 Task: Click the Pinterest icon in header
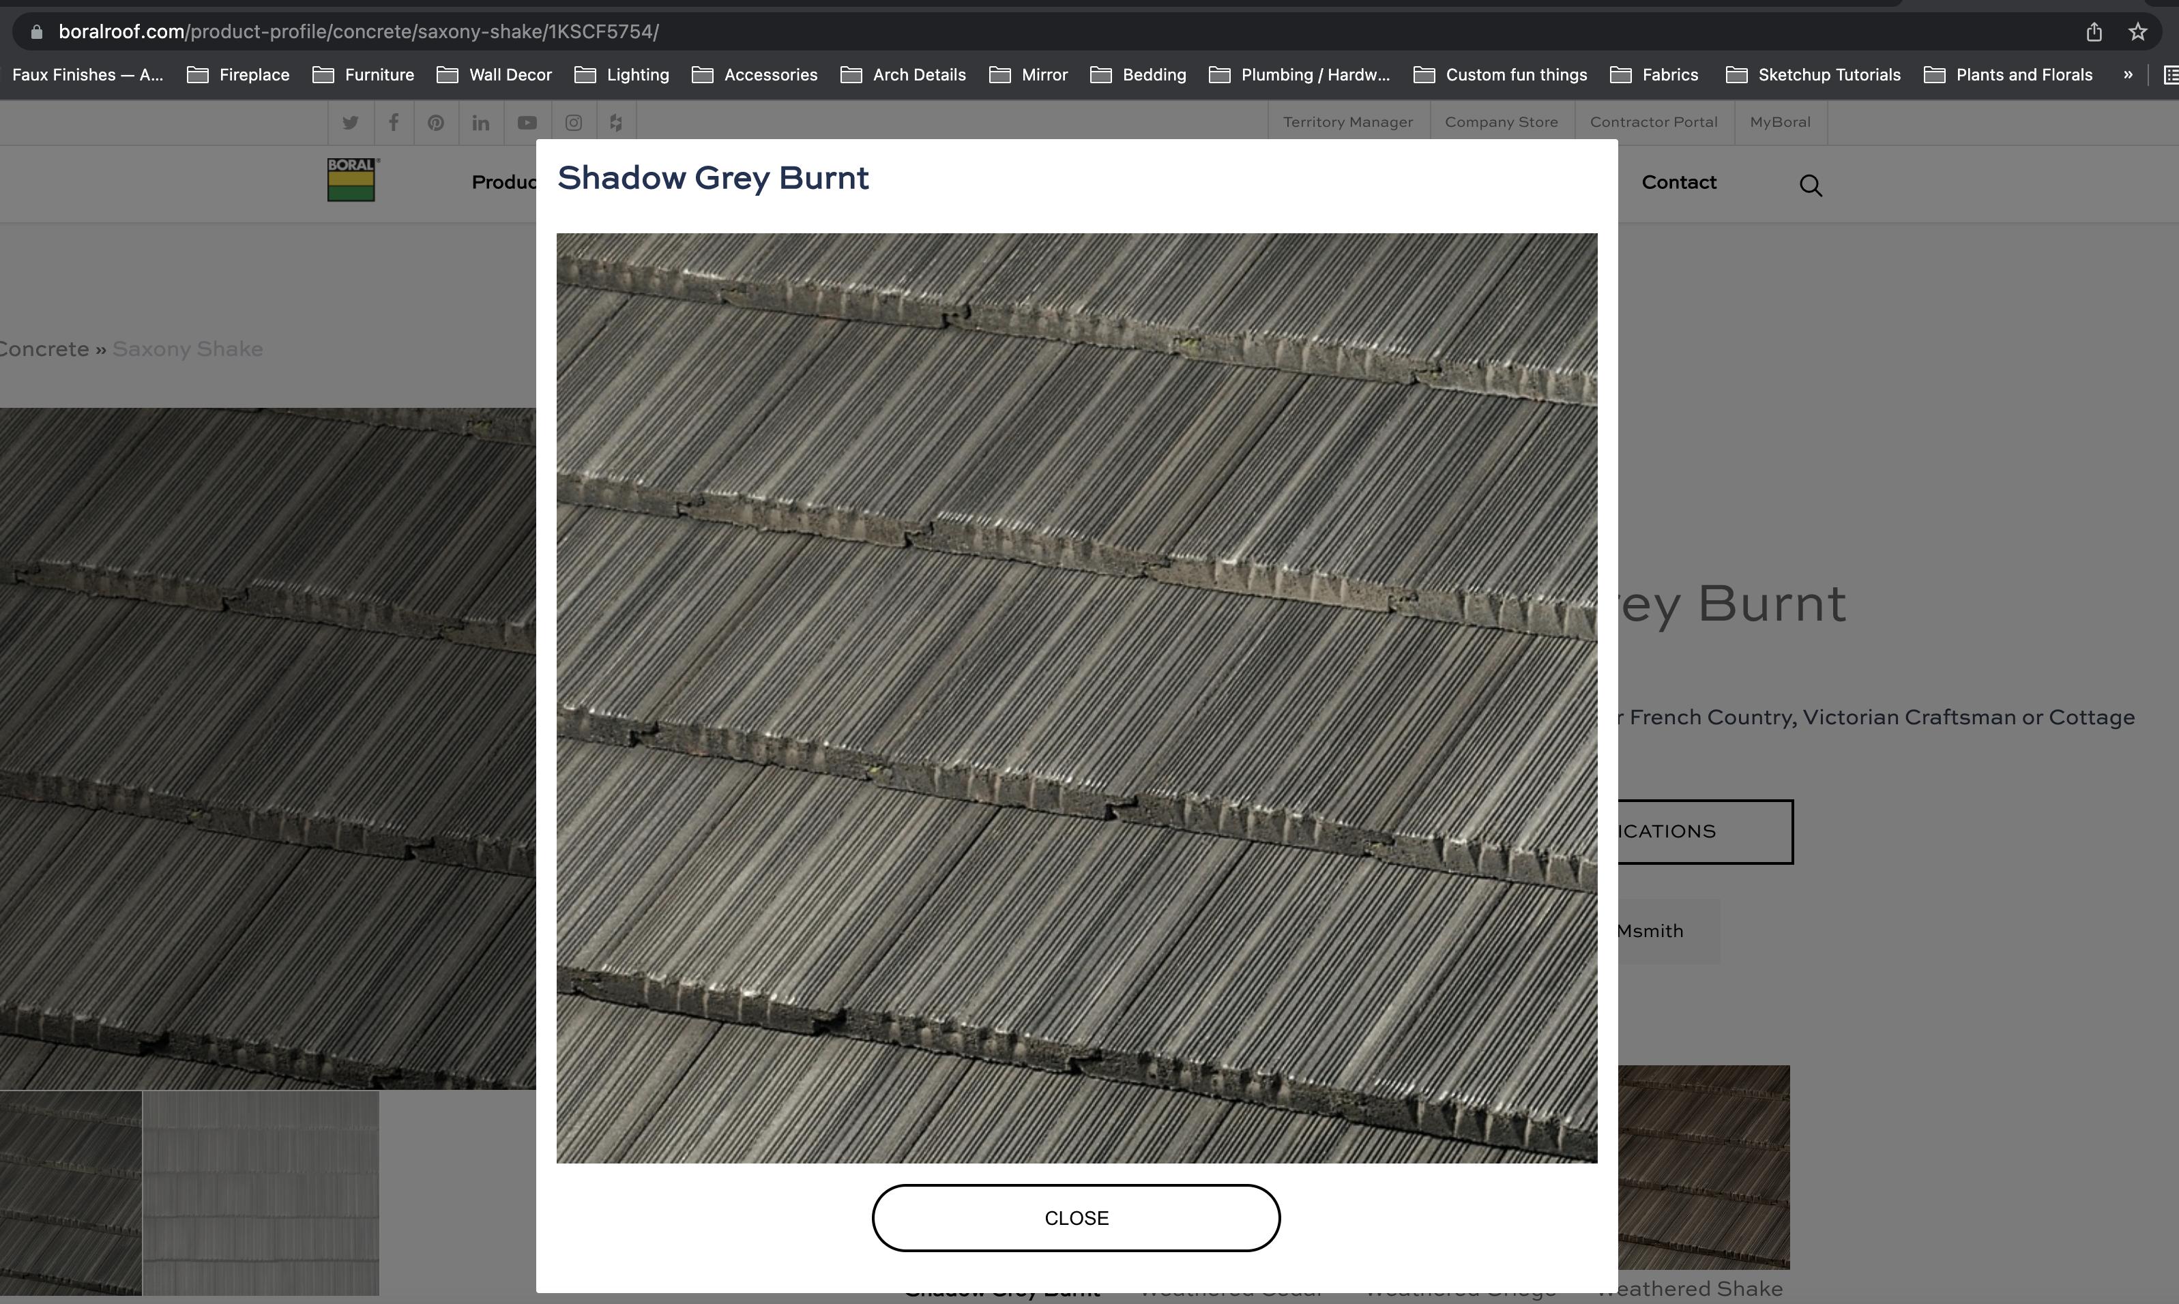pos(436,123)
